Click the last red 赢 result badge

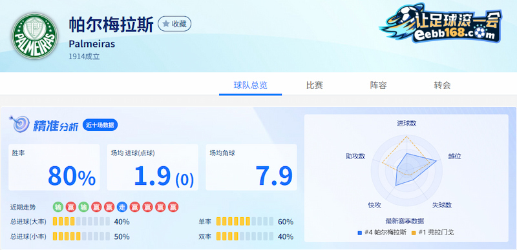point(173,207)
